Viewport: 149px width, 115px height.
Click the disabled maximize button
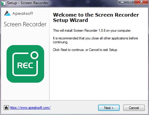pos(130,2)
